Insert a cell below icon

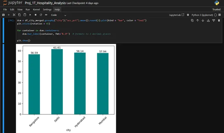pos(214,20)
